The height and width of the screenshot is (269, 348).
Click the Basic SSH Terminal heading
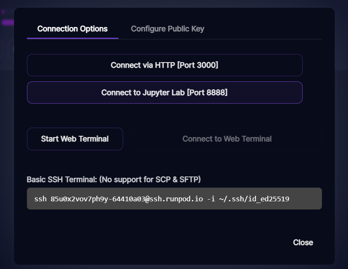(62, 179)
